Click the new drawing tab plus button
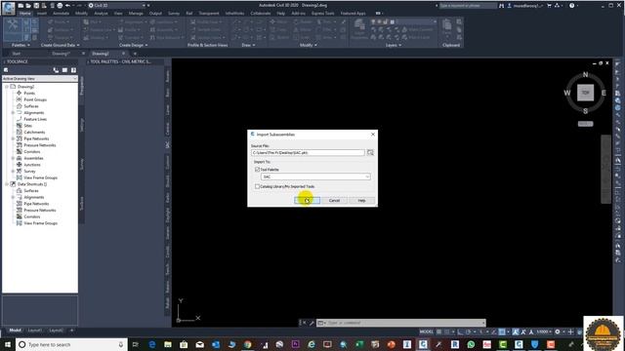625x351 pixels. tap(135, 54)
